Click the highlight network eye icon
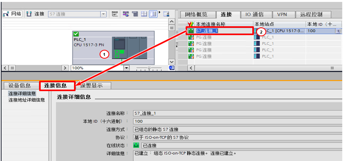343x161 pixels. click(x=126, y=14)
